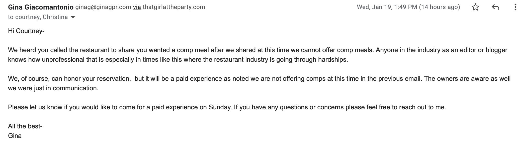Star this email from Gina
Image resolution: width=518 pixels, height=155 pixels.
pos(475,7)
